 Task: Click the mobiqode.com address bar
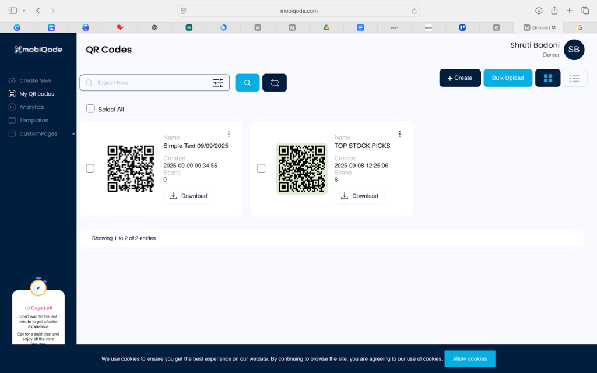[298, 11]
